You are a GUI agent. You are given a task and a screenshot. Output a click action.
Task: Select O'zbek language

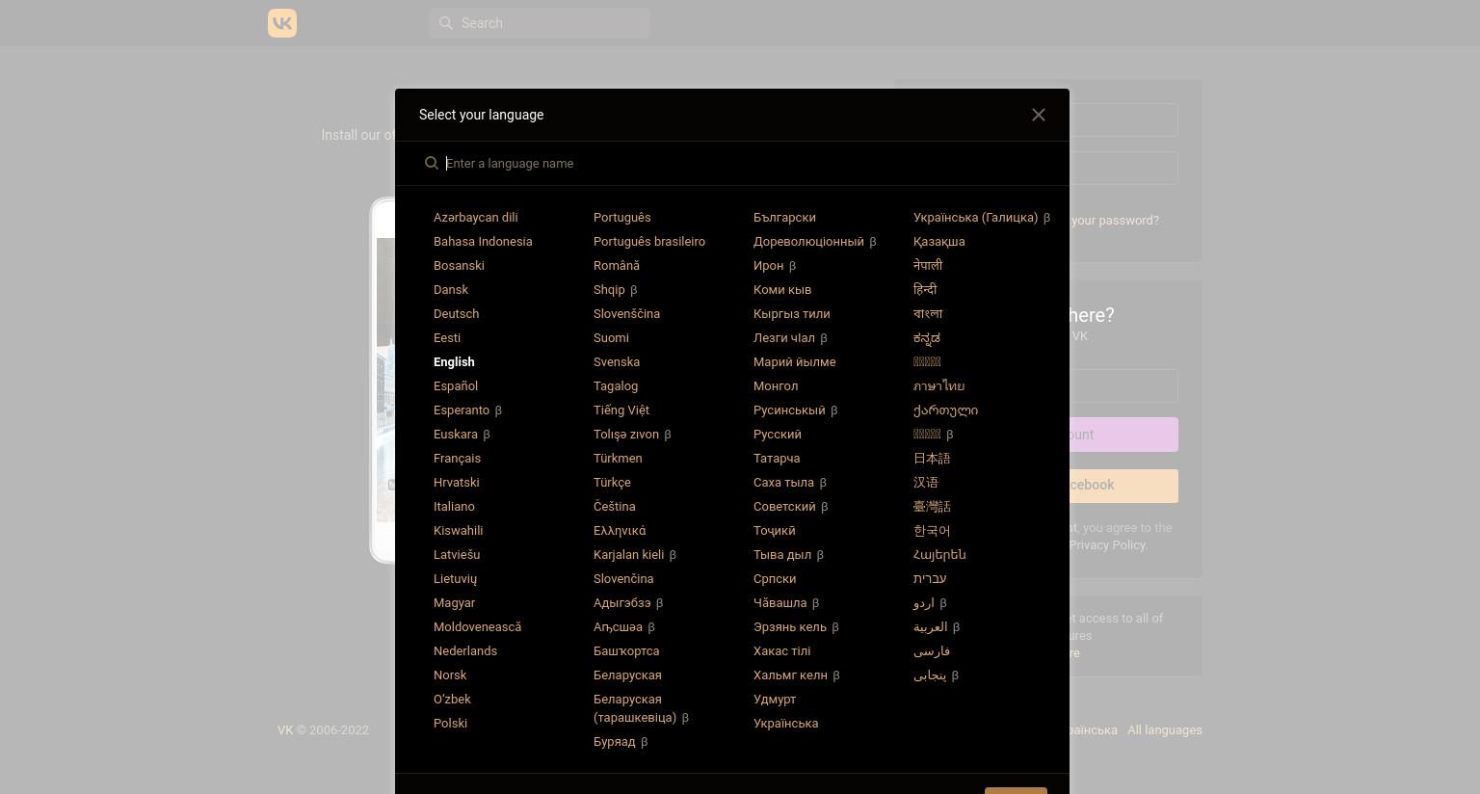pos(452,700)
